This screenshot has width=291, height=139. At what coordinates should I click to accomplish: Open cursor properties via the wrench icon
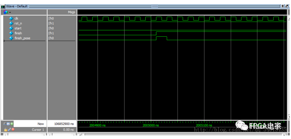9,129
